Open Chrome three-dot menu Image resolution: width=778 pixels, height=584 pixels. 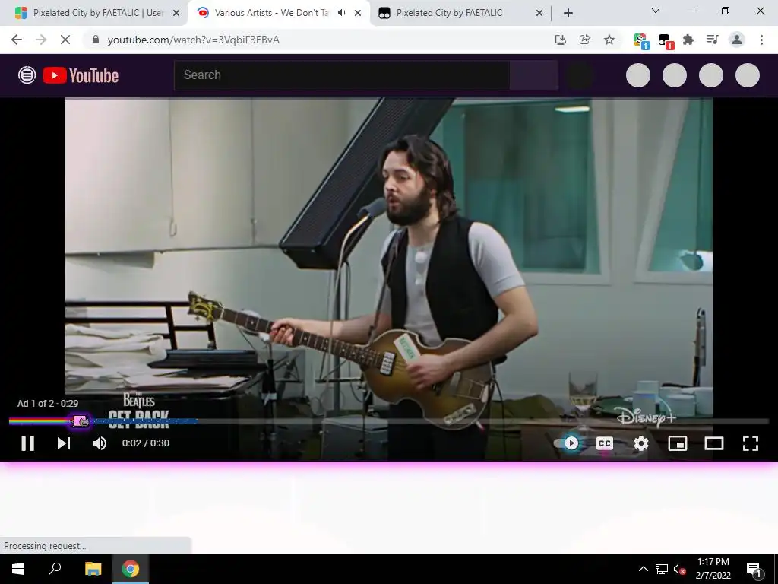(761, 40)
